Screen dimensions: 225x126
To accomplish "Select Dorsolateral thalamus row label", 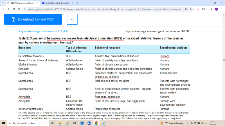I will tap(31, 56).
